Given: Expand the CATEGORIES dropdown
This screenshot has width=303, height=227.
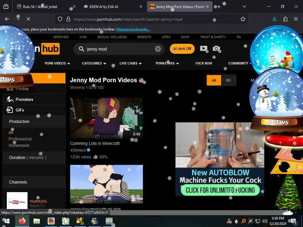Looking at the screenshot, I should (x=94, y=63).
